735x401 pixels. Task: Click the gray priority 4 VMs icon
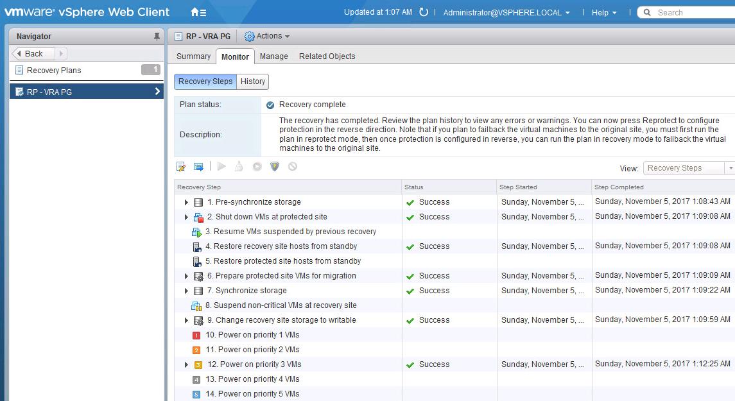coord(196,379)
